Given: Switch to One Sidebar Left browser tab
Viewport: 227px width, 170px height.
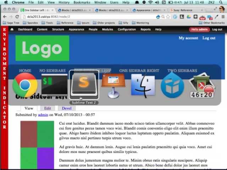Looking at the screenshot, I should (x=37, y=10).
